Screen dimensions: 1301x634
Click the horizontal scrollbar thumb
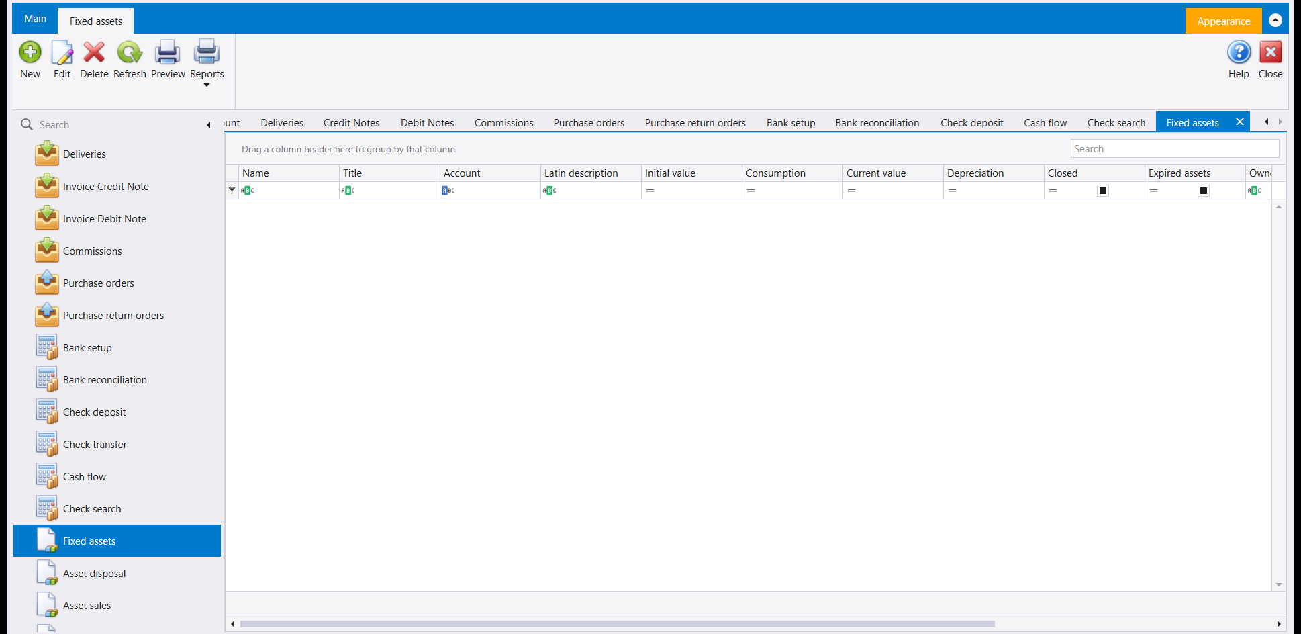(617, 624)
